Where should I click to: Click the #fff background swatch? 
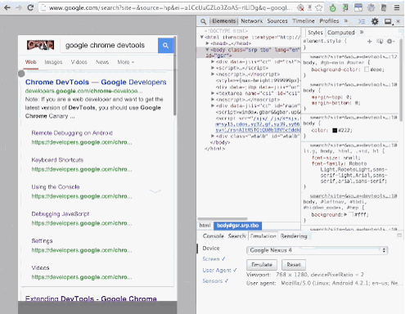[352, 214]
